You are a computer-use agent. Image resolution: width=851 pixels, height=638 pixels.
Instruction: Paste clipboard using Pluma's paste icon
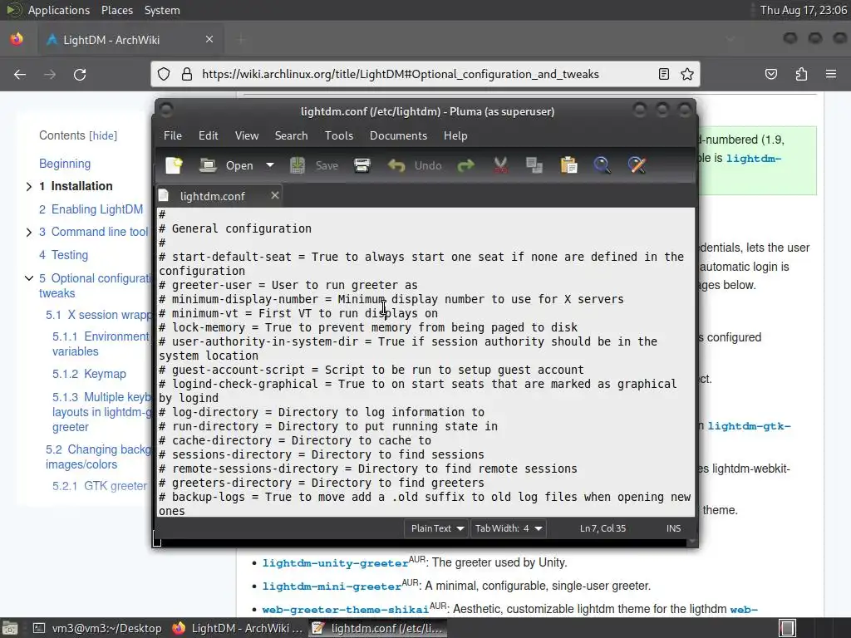click(x=568, y=165)
